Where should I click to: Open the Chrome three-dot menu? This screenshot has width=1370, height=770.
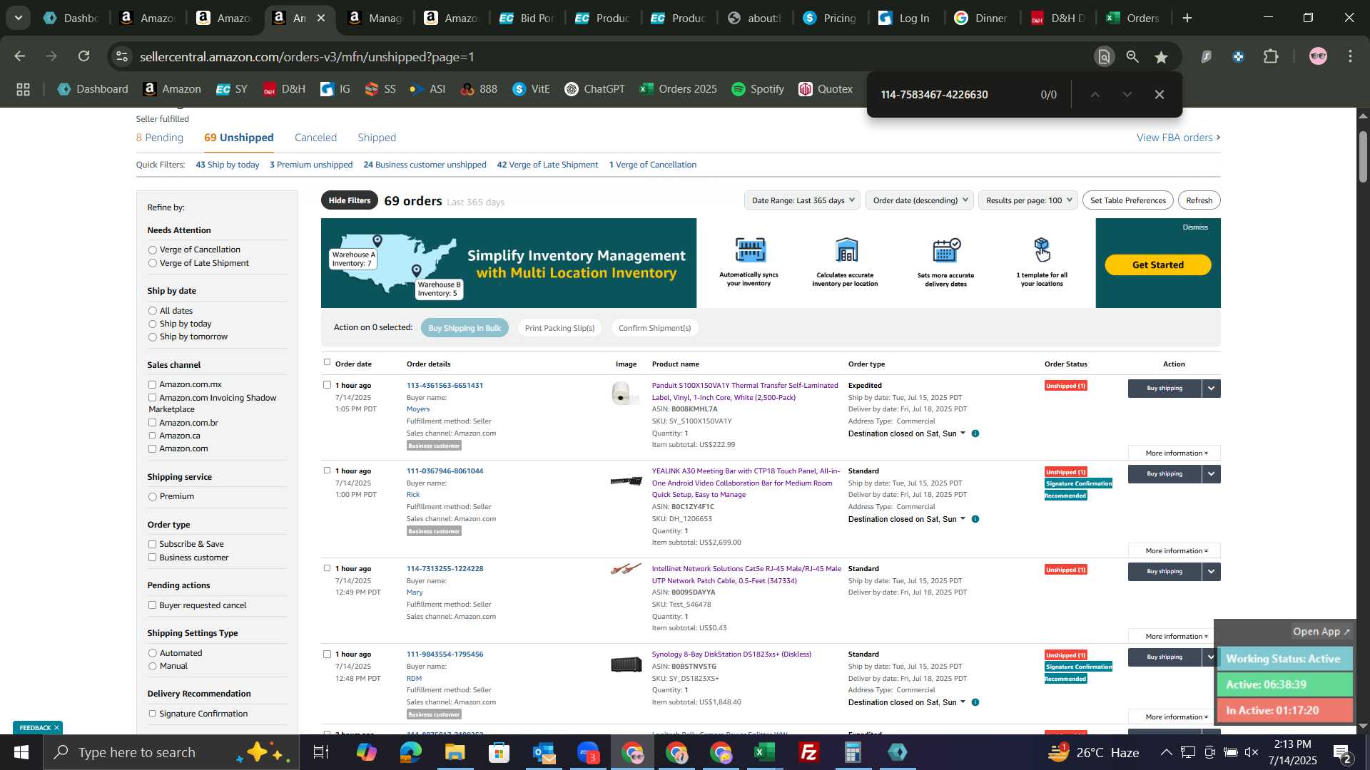1350,56
